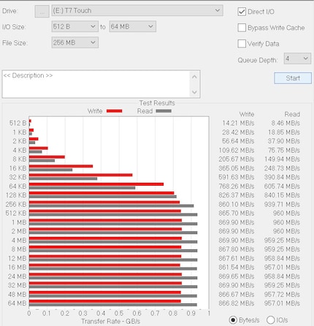314x326 pixels.
Task: Click the Start benchmark button
Action: [x=293, y=78]
